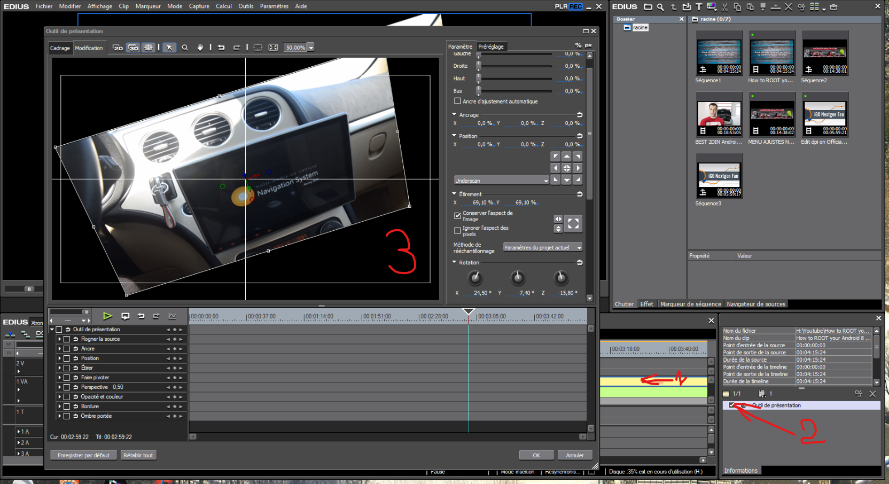The image size is (889, 484).
Task: Click the Add Title 'T' icon in bin
Action: (699, 7)
